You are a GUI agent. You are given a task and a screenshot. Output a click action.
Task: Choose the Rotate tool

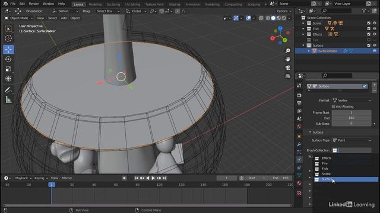(8, 59)
